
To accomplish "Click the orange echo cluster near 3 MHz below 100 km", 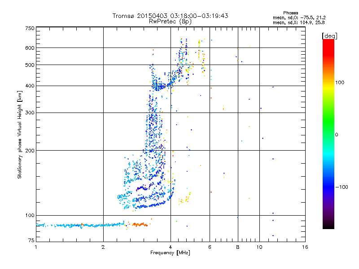I will click(x=140, y=225).
